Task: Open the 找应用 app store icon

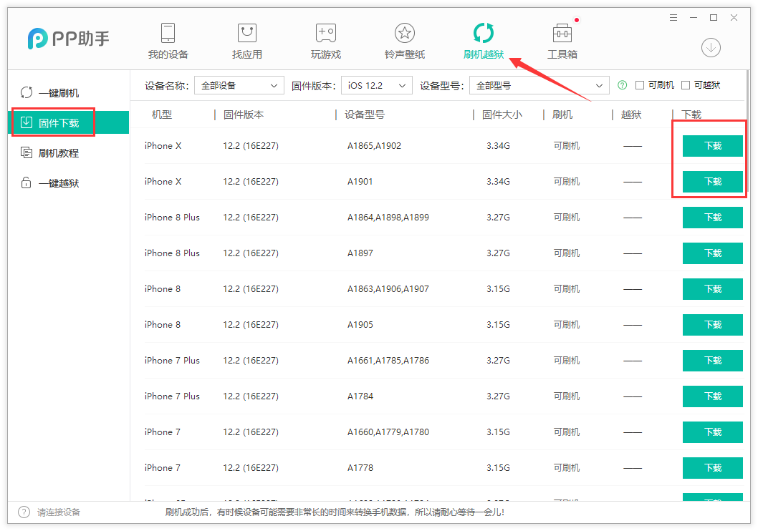Action: [x=247, y=34]
